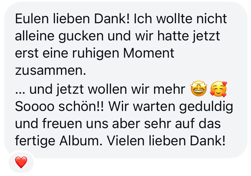Click "Vielen lieben Dank!" at message end
251x176 pixels.
[166, 141]
